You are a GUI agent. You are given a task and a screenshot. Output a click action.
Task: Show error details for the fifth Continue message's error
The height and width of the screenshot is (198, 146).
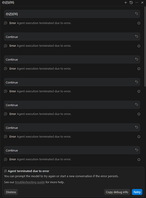pos(139,137)
